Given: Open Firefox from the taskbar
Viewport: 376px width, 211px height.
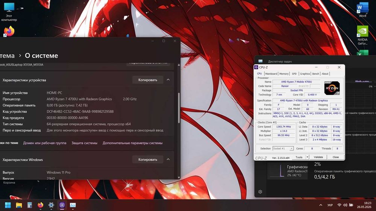Looking at the screenshot, I should 41,205.
